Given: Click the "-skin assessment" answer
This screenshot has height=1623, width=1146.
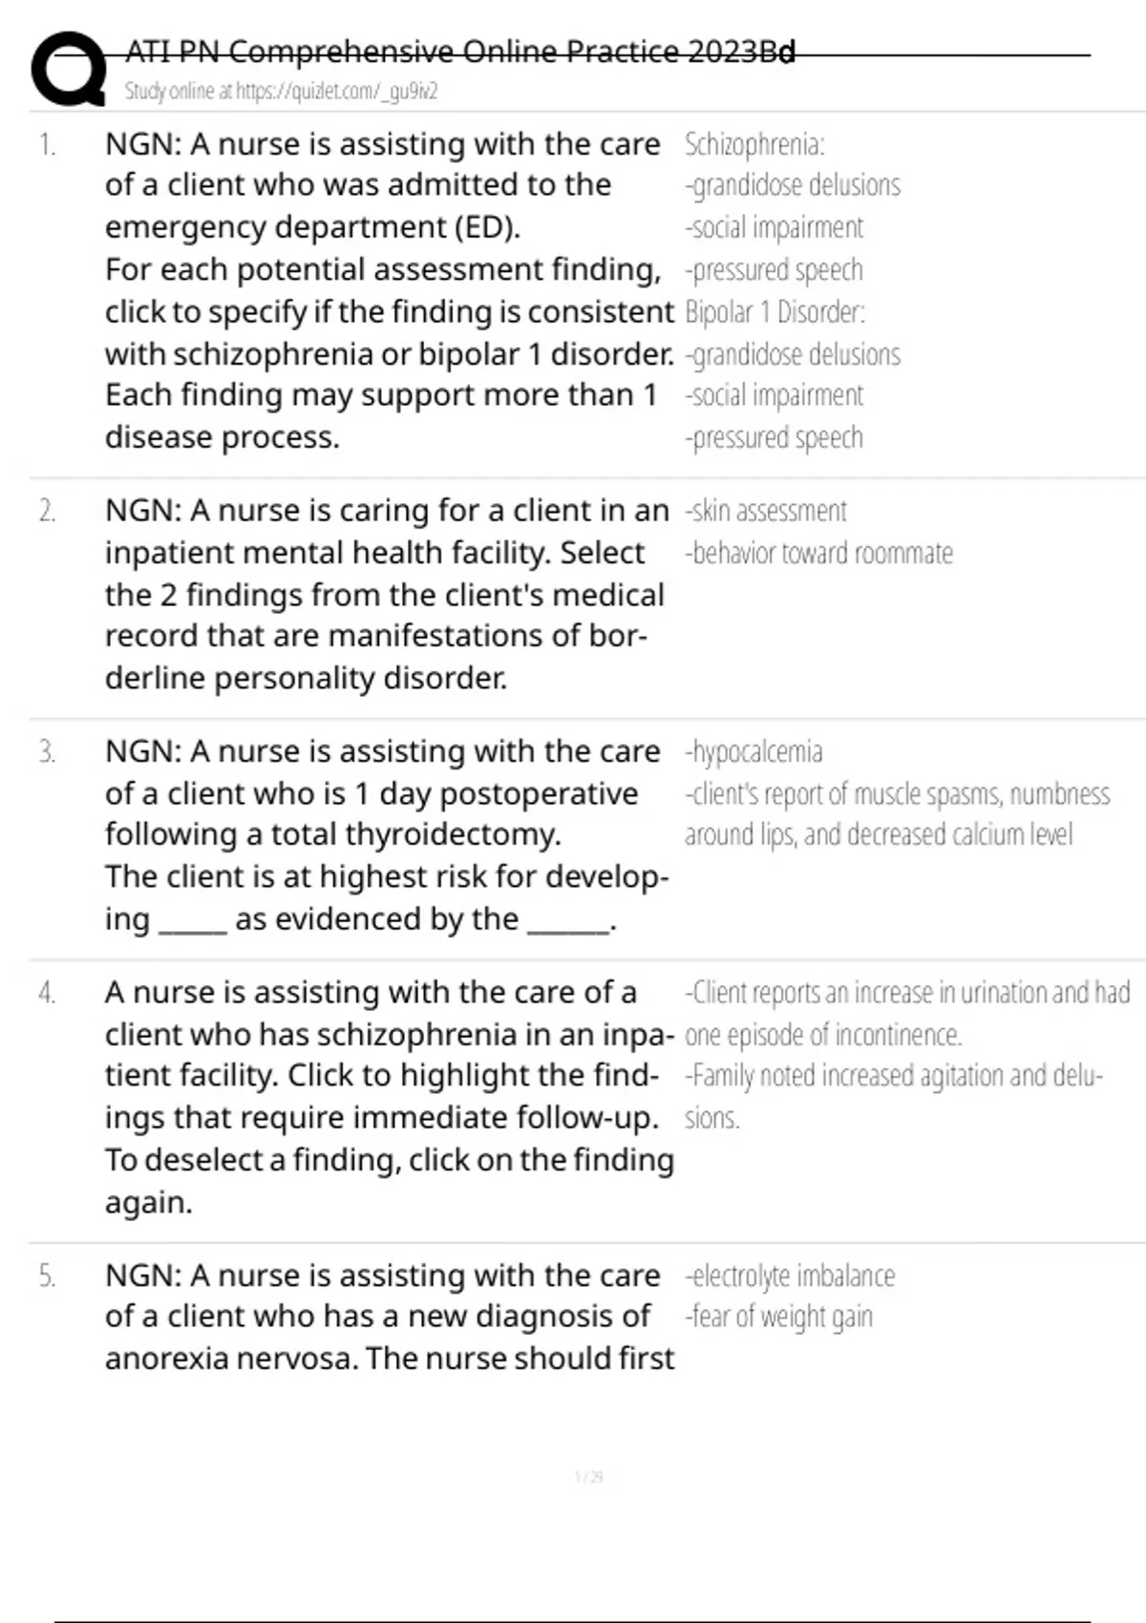Looking at the screenshot, I should (x=766, y=512).
